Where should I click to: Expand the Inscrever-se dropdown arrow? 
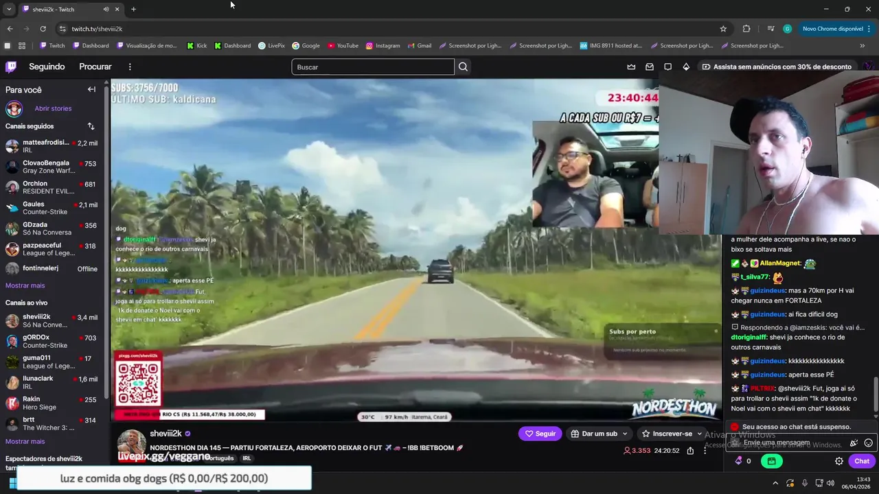(699, 434)
